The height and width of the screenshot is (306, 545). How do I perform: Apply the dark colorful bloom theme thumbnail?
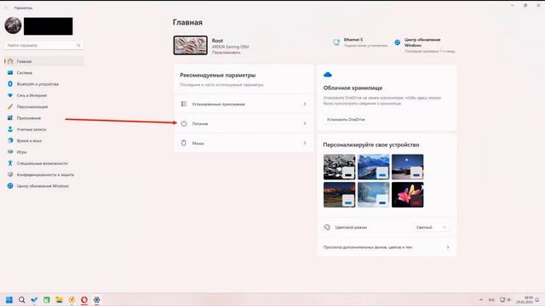407,195
